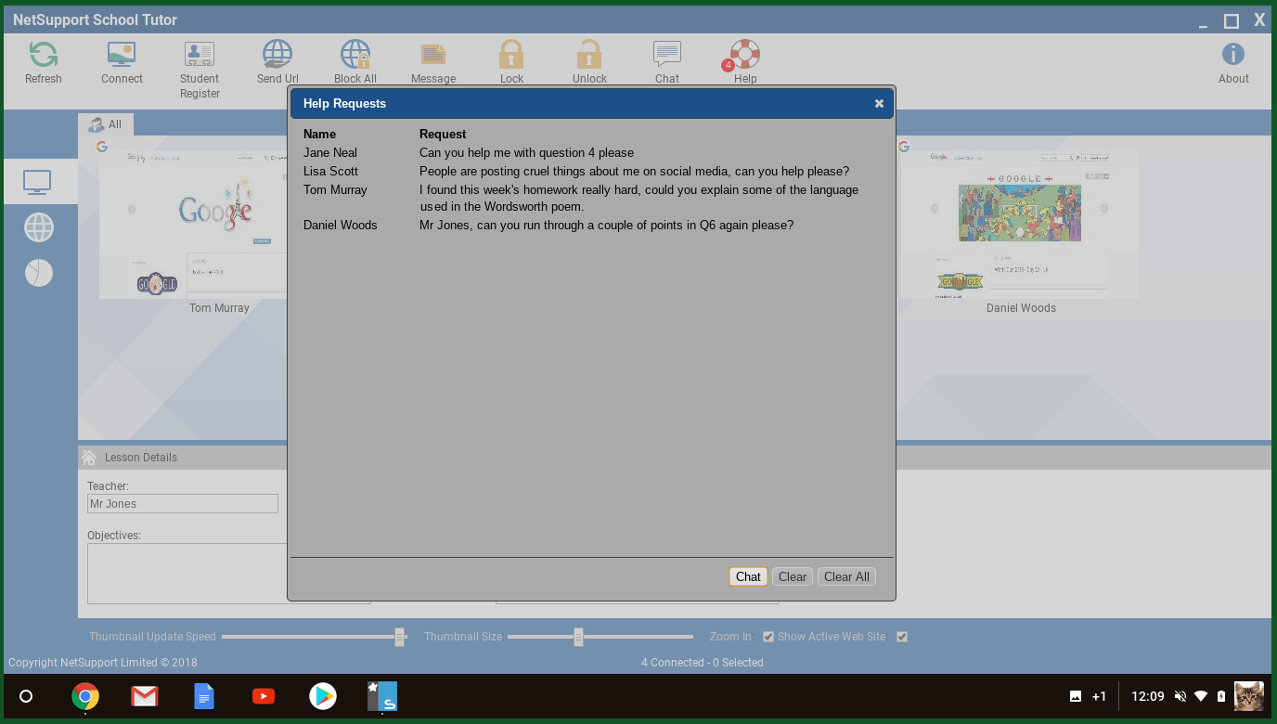This screenshot has width=1277, height=724.
Task: Click Daniel Woods' screen thumbnail
Action: tap(1019, 223)
